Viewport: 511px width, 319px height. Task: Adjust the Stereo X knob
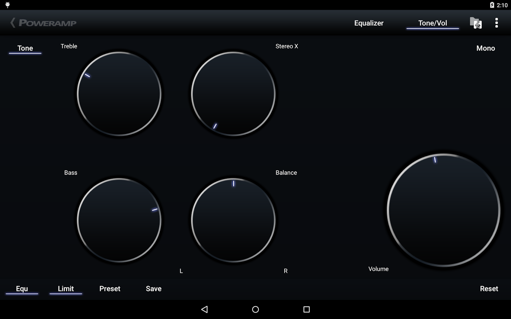click(x=233, y=94)
